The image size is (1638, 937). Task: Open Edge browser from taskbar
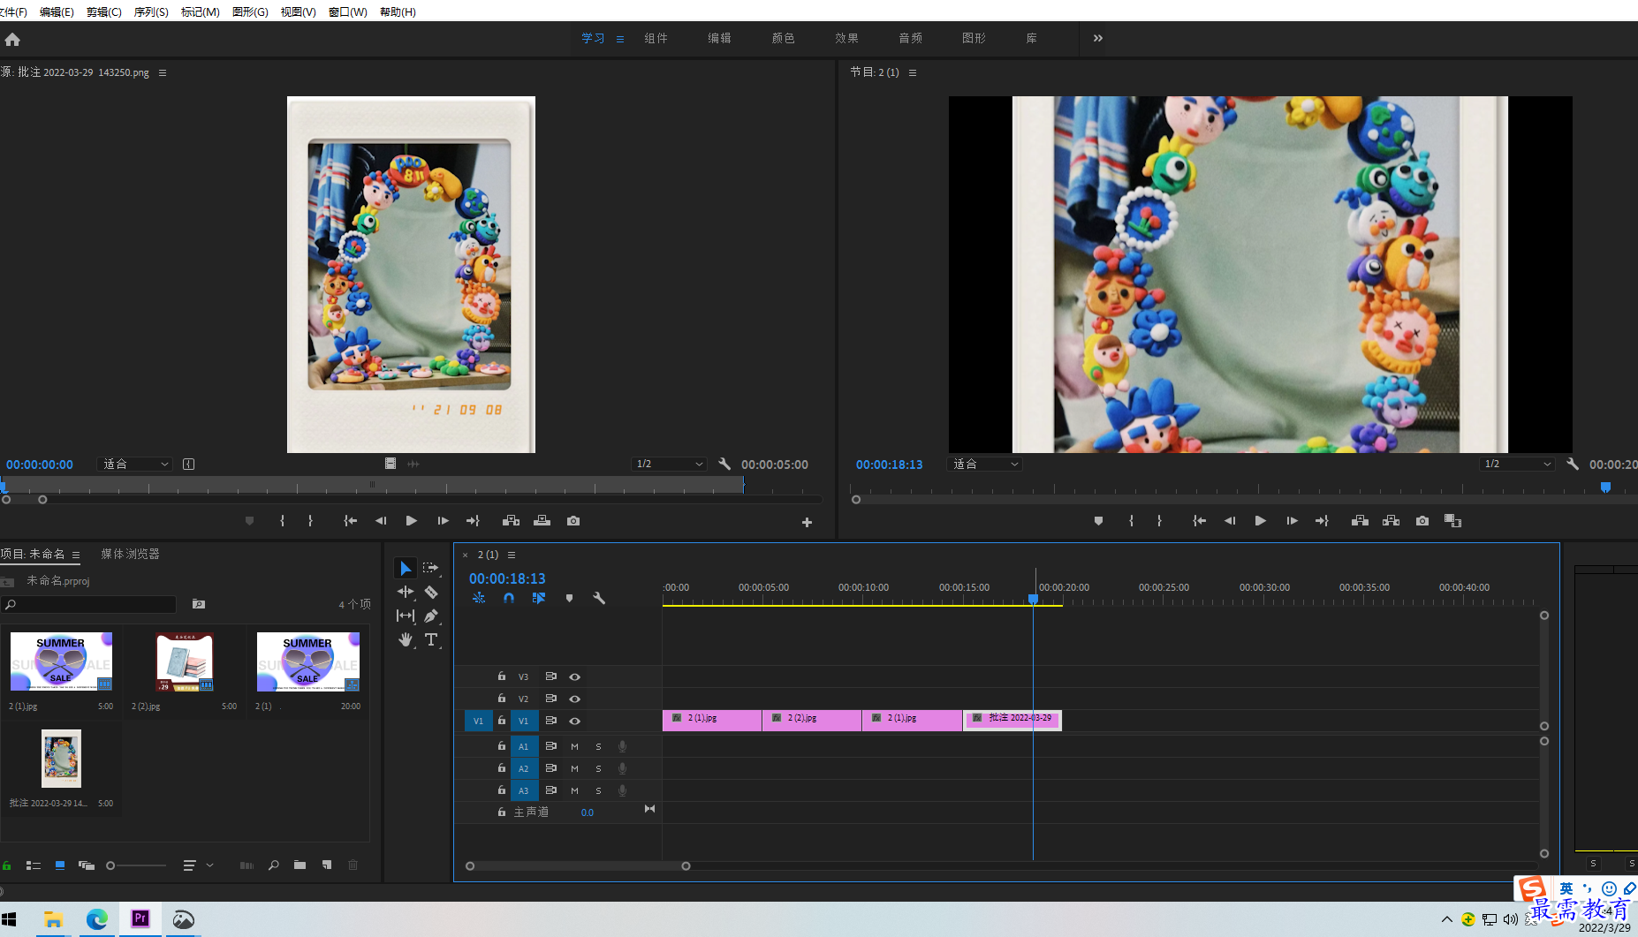point(96,919)
